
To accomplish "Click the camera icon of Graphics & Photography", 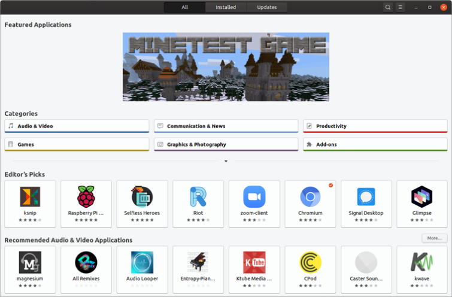I will pos(160,144).
